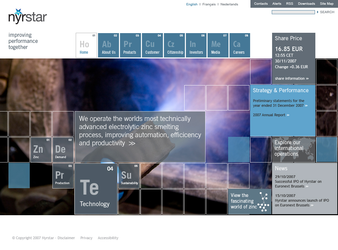Switch language to Français
The height and width of the screenshot is (250, 338).
(x=209, y=4)
